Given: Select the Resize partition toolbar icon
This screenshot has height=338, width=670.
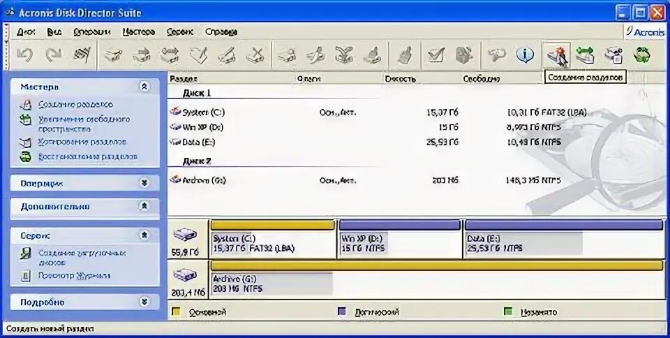Looking at the screenshot, I should 170,55.
